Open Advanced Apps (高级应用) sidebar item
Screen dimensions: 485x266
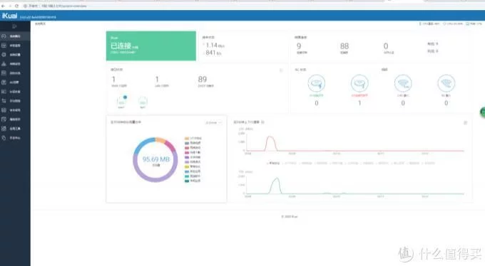pyautogui.click(x=15, y=119)
